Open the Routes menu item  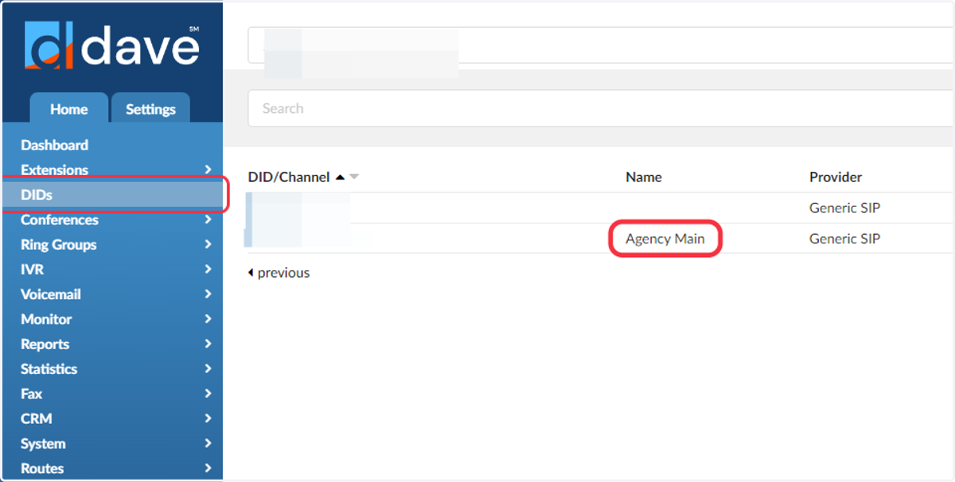(x=42, y=468)
